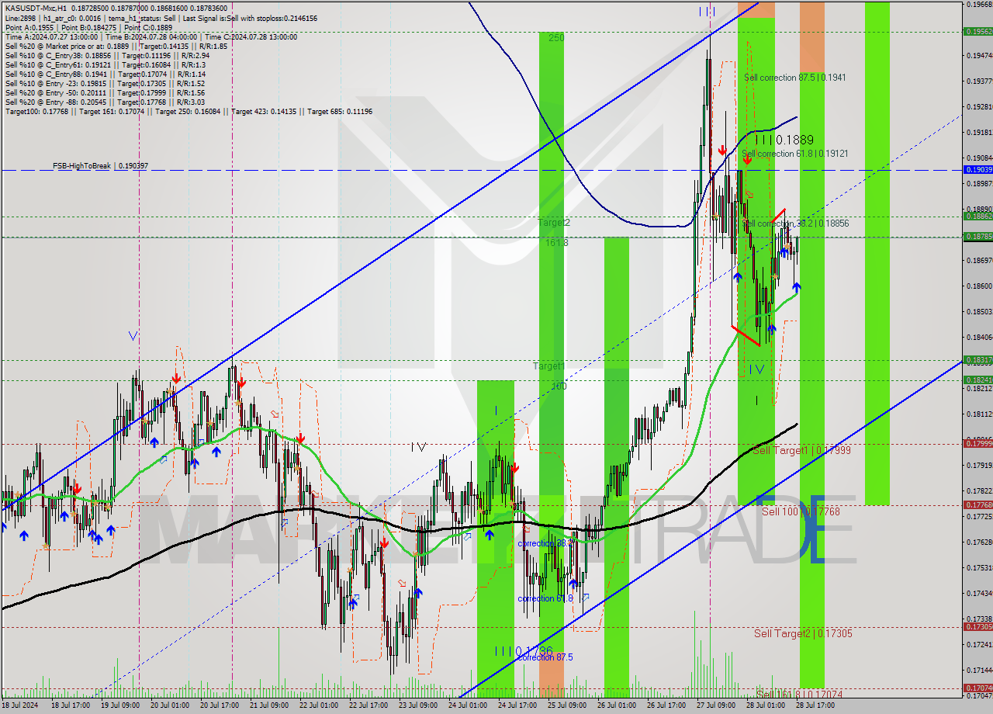This screenshot has height=714, width=993.
Task: Click the green 0.19562 price tag
Action: [x=977, y=31]
